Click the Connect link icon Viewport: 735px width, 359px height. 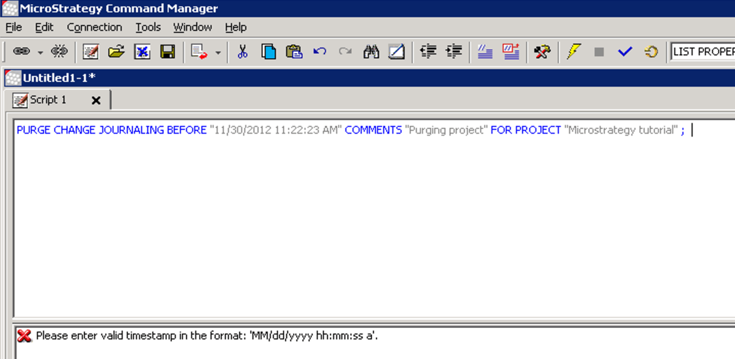pyautogui.click(x=21, y=51)
